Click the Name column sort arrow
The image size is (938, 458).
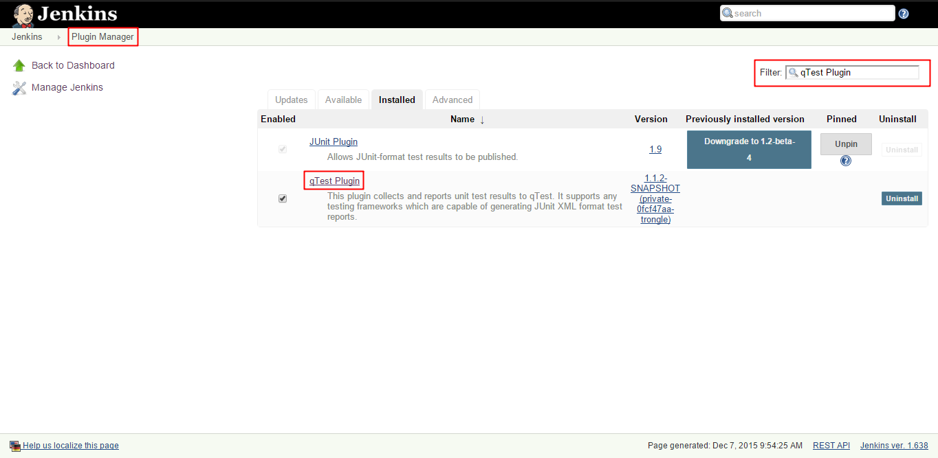(x=482, y=119)
